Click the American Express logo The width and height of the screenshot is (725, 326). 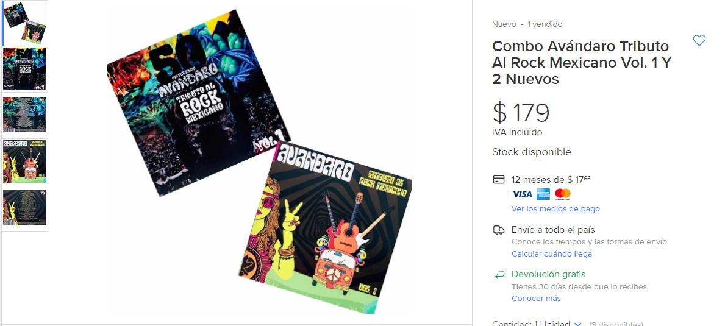coord(543,194)
